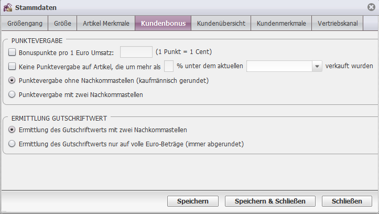
Task: Select Gutschriftwert mit zwei Nachkommastellen option
Action: (x=12, y=130)
